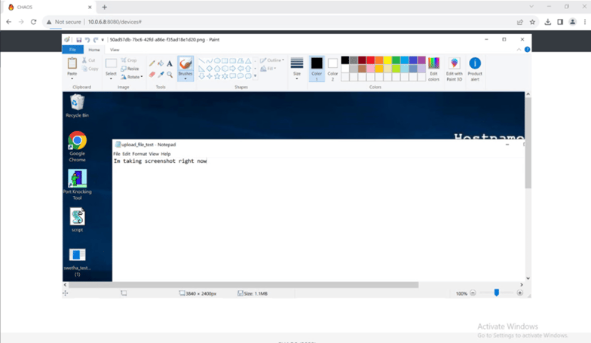The height and width of the screenshot is (343, 591).
Task: Choose the Eraser tool
Action: [x=152, y=75]
